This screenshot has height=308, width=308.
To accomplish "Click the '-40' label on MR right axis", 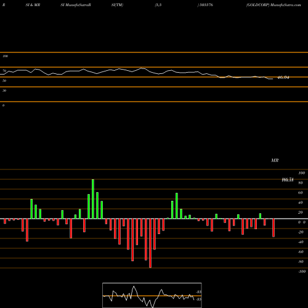I will coord(301,242).
